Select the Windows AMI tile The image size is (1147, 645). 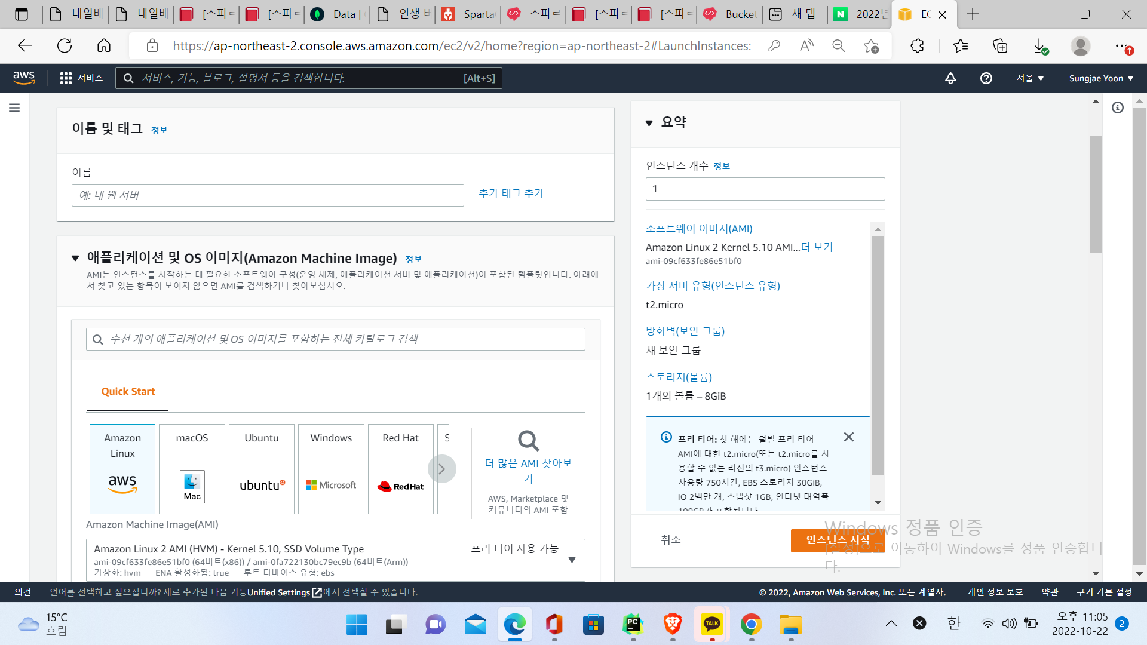(331, 469)
